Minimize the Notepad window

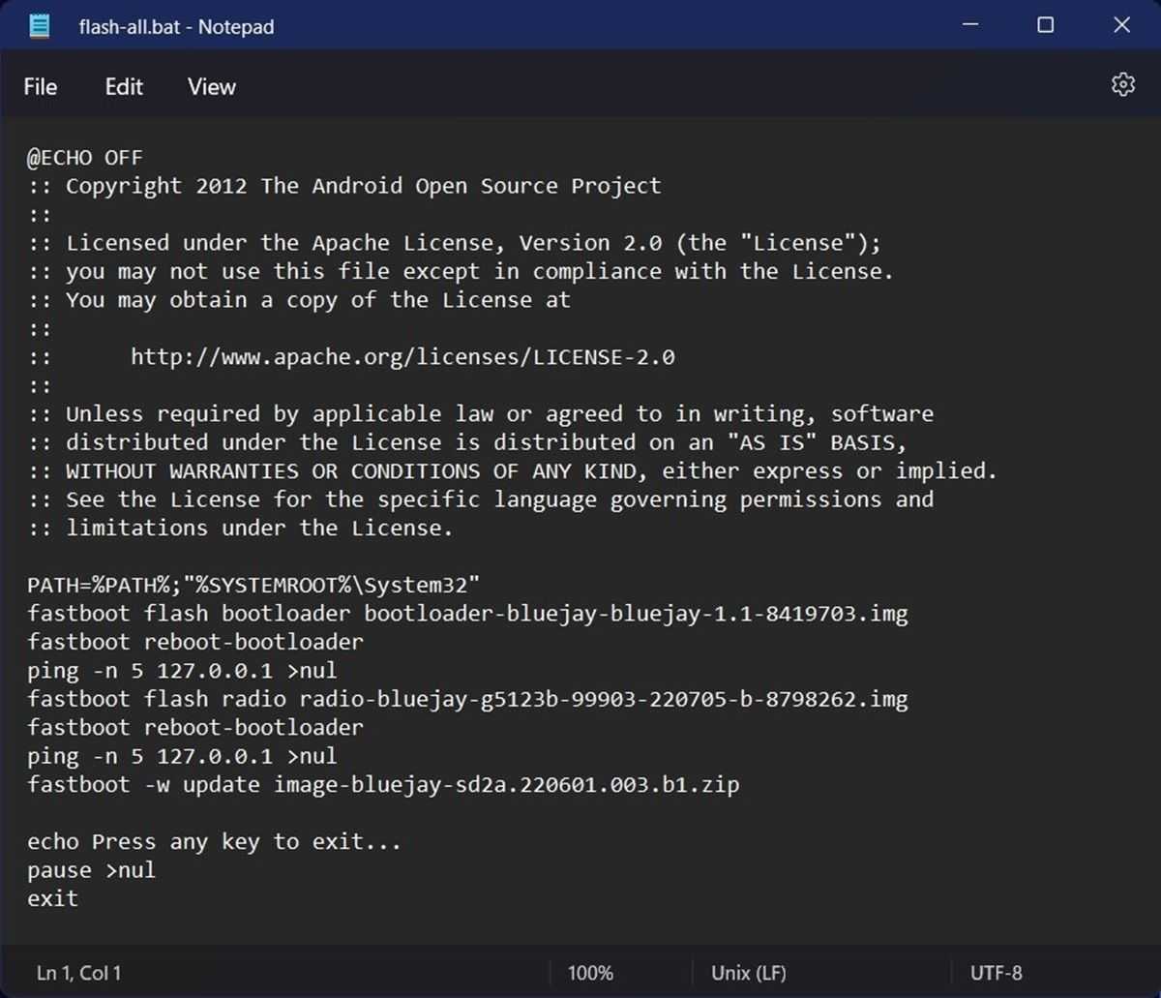tap(969, 26)
